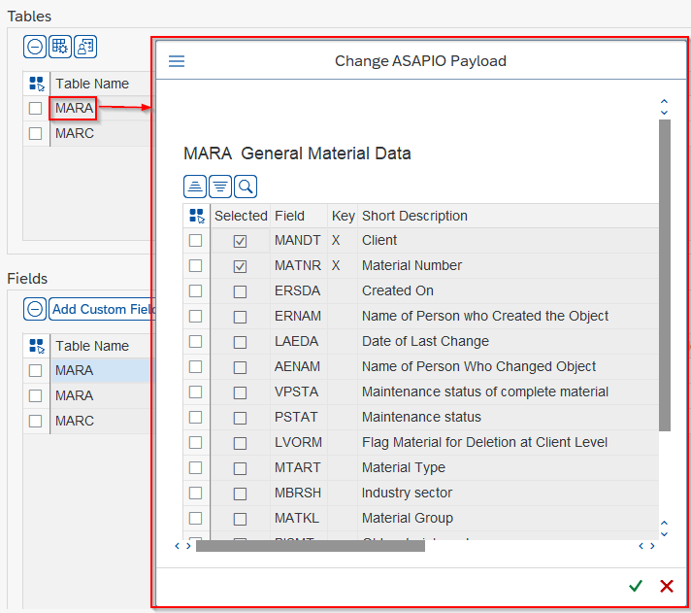Click the third icon in the Tables toolbar
The image size is (691, 613).
pyautogui.click(x=85, y=47)
